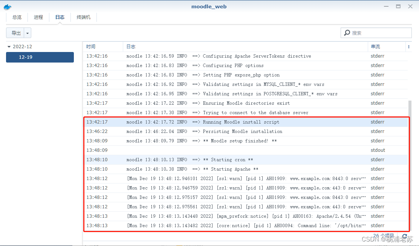
Task: Click the 13:46:22 time cell
Action: pyautogui.click(x=97, y=131)
